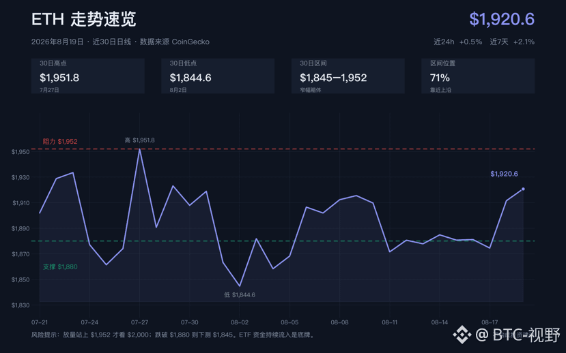Click the 07-30 x-axis date
This screenshot has height=353, width=566.
(190, 322)
